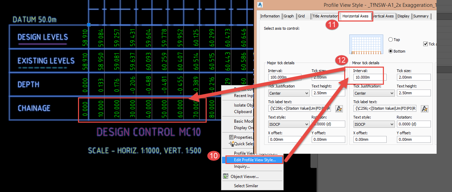Image resolution: width=452 pixels, height=192 pixels.
Task: Select the Bottom axis radio button
Action: click(390, 51)
